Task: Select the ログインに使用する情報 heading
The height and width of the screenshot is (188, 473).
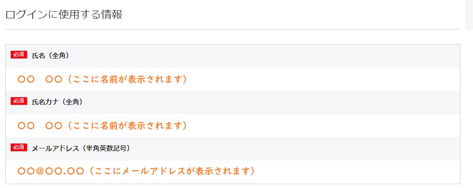Action: [x=64, y=15]
